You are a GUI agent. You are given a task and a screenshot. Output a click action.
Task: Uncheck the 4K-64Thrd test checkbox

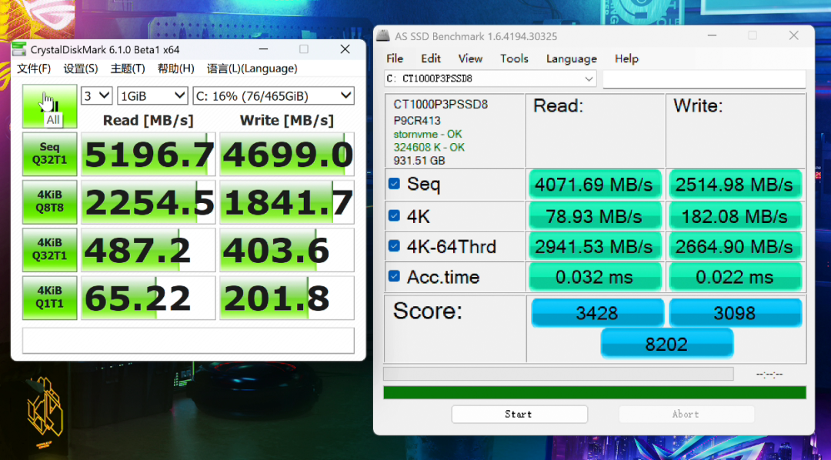394,246
